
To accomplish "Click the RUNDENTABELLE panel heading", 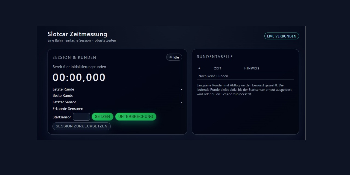I will [x=215, y=57].
